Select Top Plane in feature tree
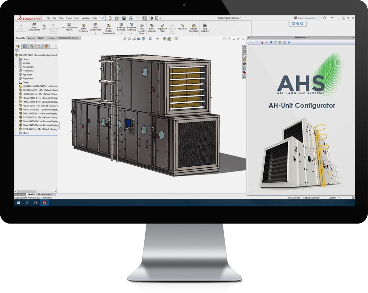Screen dimensions: 368x293 pos(25,75)
